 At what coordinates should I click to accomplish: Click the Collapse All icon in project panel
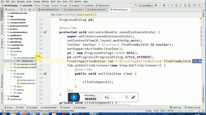[x=25, y=10]
